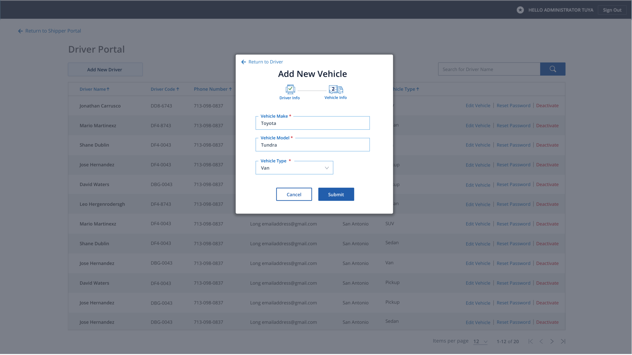Click the Driver Info step label
The width and height of the screenshot is (632, 355).
pyautogui.click(x=289, y=98)
